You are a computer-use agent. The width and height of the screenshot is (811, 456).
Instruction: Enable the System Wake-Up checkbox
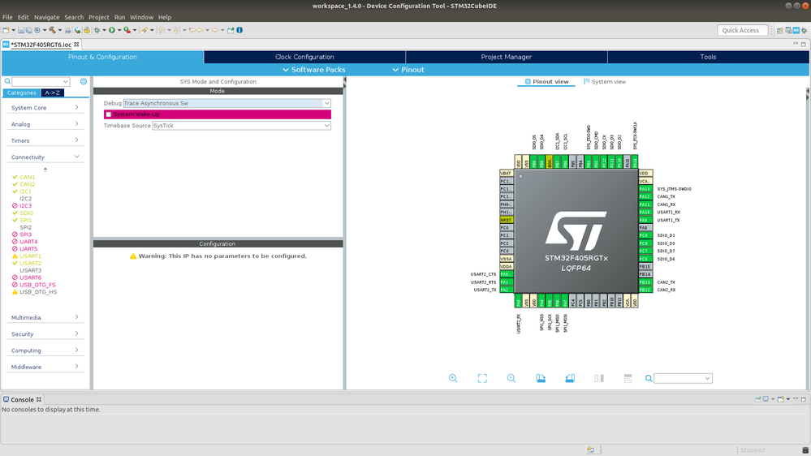point(108,114)
